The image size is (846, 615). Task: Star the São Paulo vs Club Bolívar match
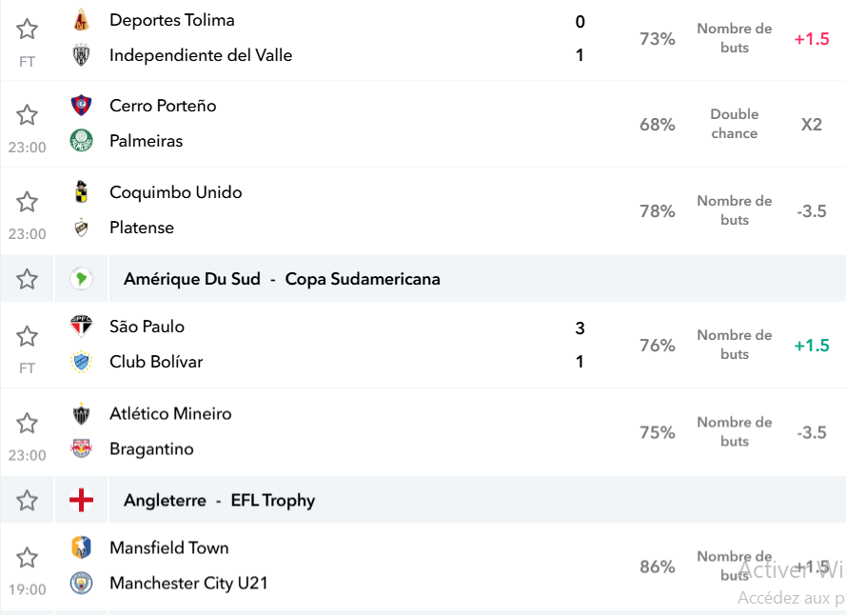click(x=27, y=336)
